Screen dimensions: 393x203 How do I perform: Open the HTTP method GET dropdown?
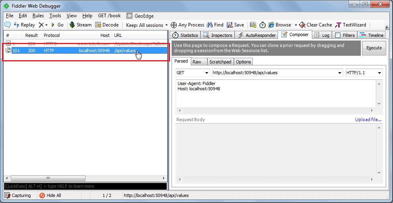pyautogui.click(x=192, y=73)
